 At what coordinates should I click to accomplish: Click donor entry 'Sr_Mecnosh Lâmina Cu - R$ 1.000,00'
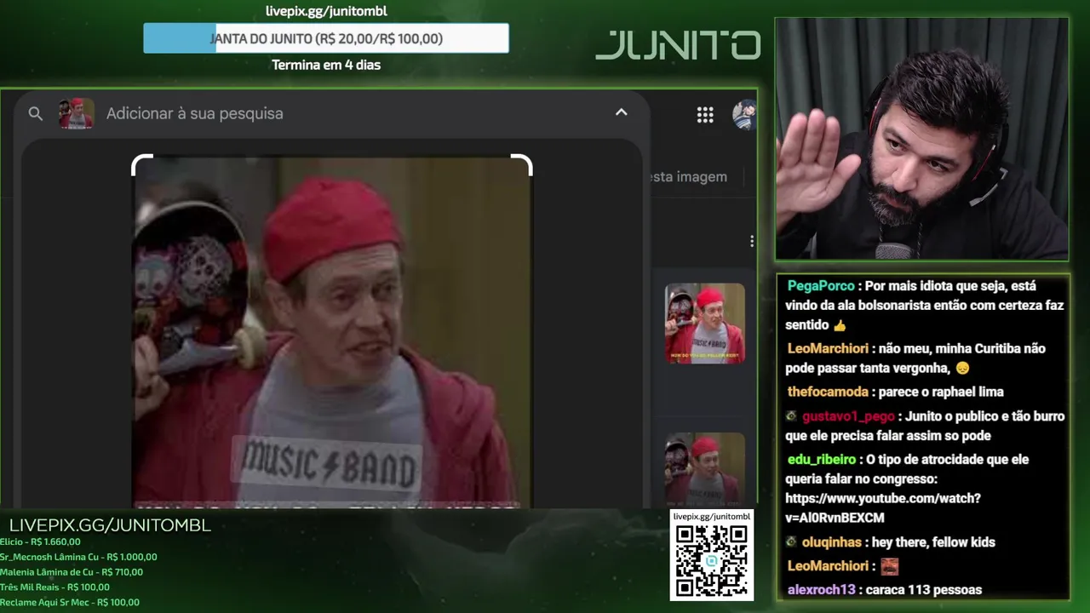point(78,557)
